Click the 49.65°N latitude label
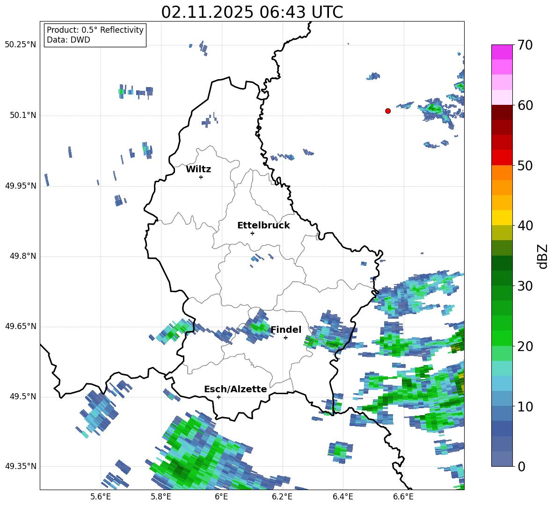 coord(21,326)
